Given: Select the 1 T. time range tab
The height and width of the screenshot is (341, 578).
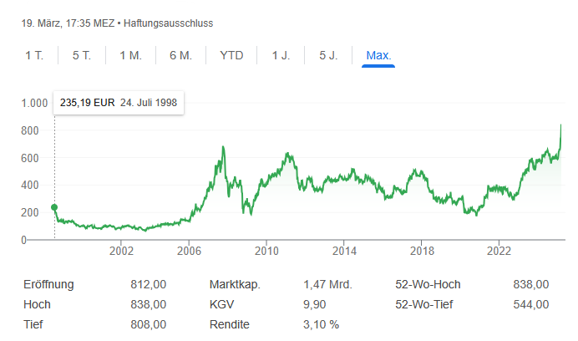Looking at the screenshot, I should [x=34, y=56].
